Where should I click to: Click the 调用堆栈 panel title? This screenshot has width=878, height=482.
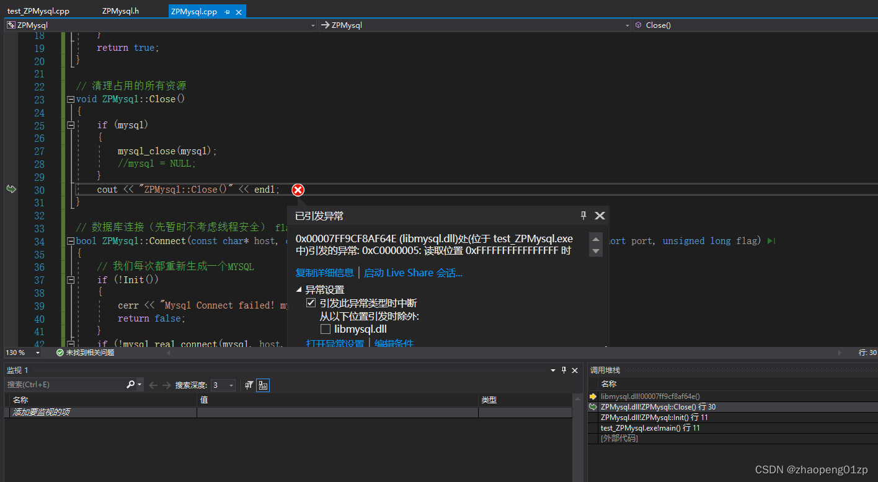605,370
